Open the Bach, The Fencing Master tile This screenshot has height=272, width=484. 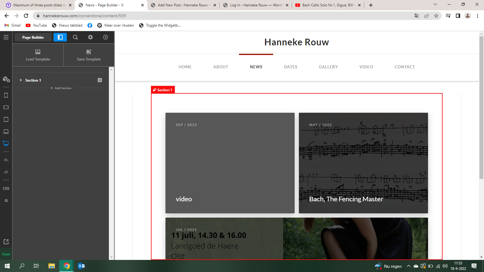click(x=363, y=163)
